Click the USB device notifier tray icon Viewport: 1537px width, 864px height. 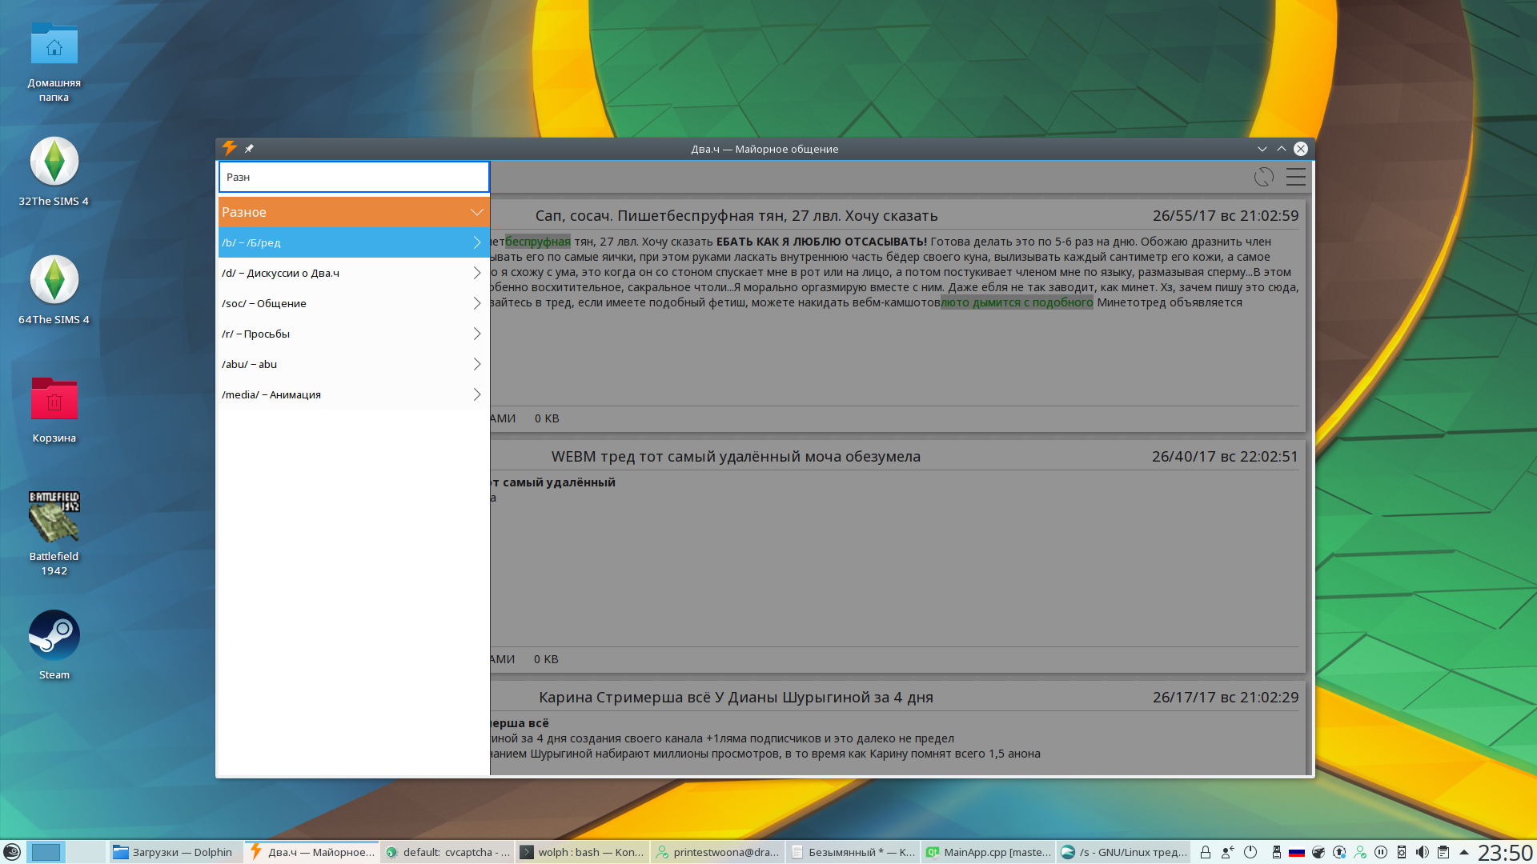coord(1277,852)
